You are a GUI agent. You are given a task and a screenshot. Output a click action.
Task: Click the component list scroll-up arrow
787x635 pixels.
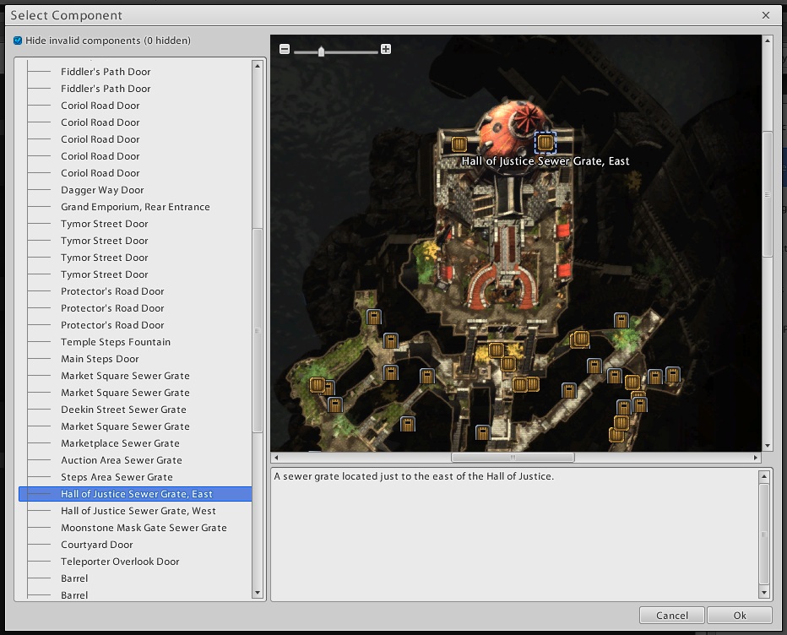(258, 66)
